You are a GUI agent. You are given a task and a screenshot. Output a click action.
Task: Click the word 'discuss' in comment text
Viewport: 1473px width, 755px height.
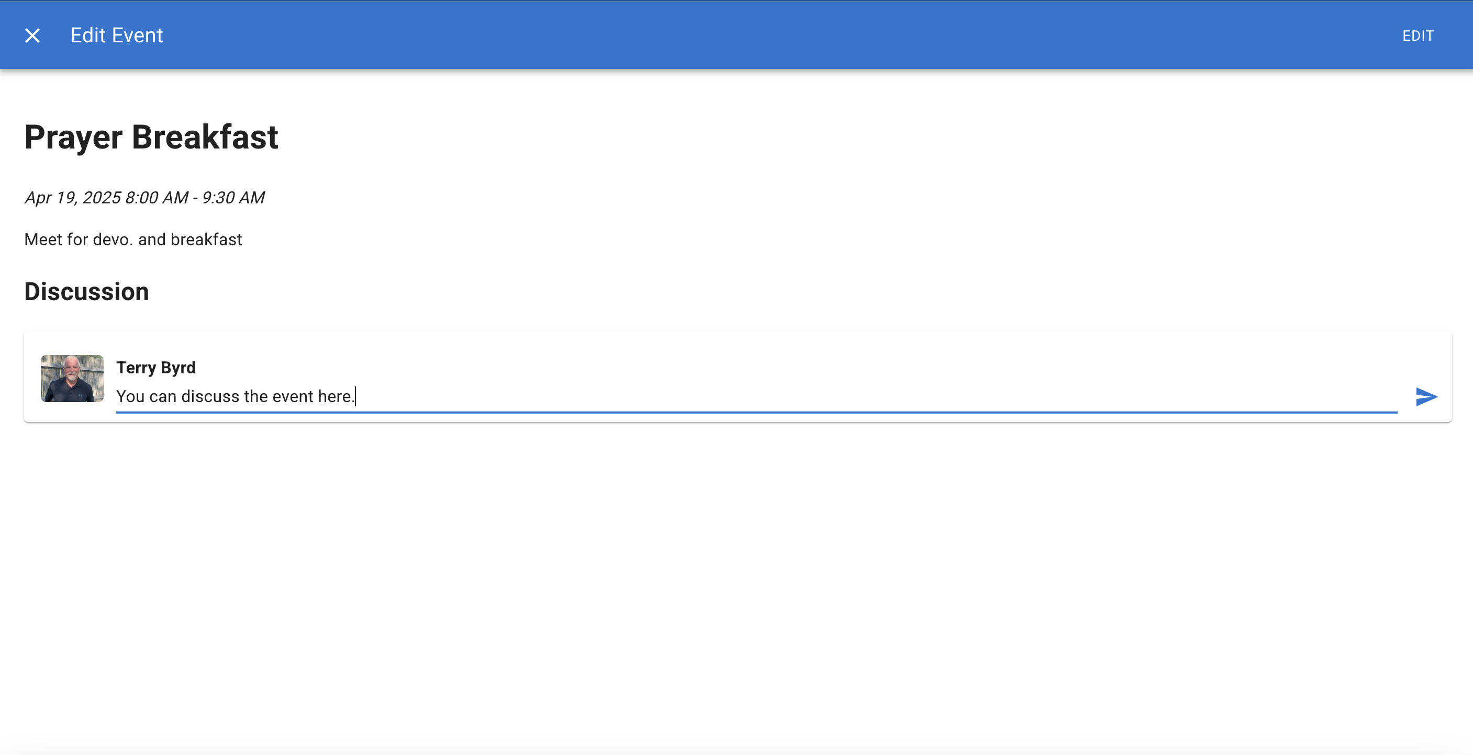tap(210, 396)
